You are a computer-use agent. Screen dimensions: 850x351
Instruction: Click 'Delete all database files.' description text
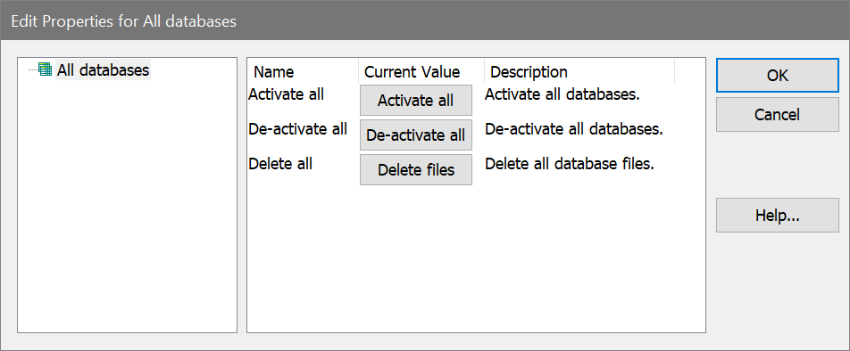[x=570, y=164]
